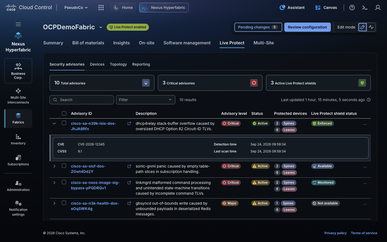Open the apps grid launcher icon
Image resolution: width=387 pixels, height=242 pixels.
[101, 8]
